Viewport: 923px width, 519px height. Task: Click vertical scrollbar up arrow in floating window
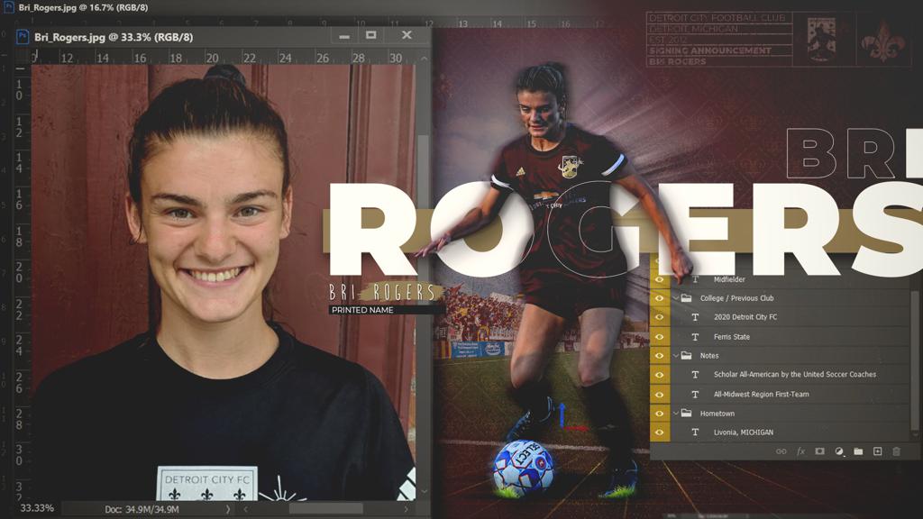point(424,59)
